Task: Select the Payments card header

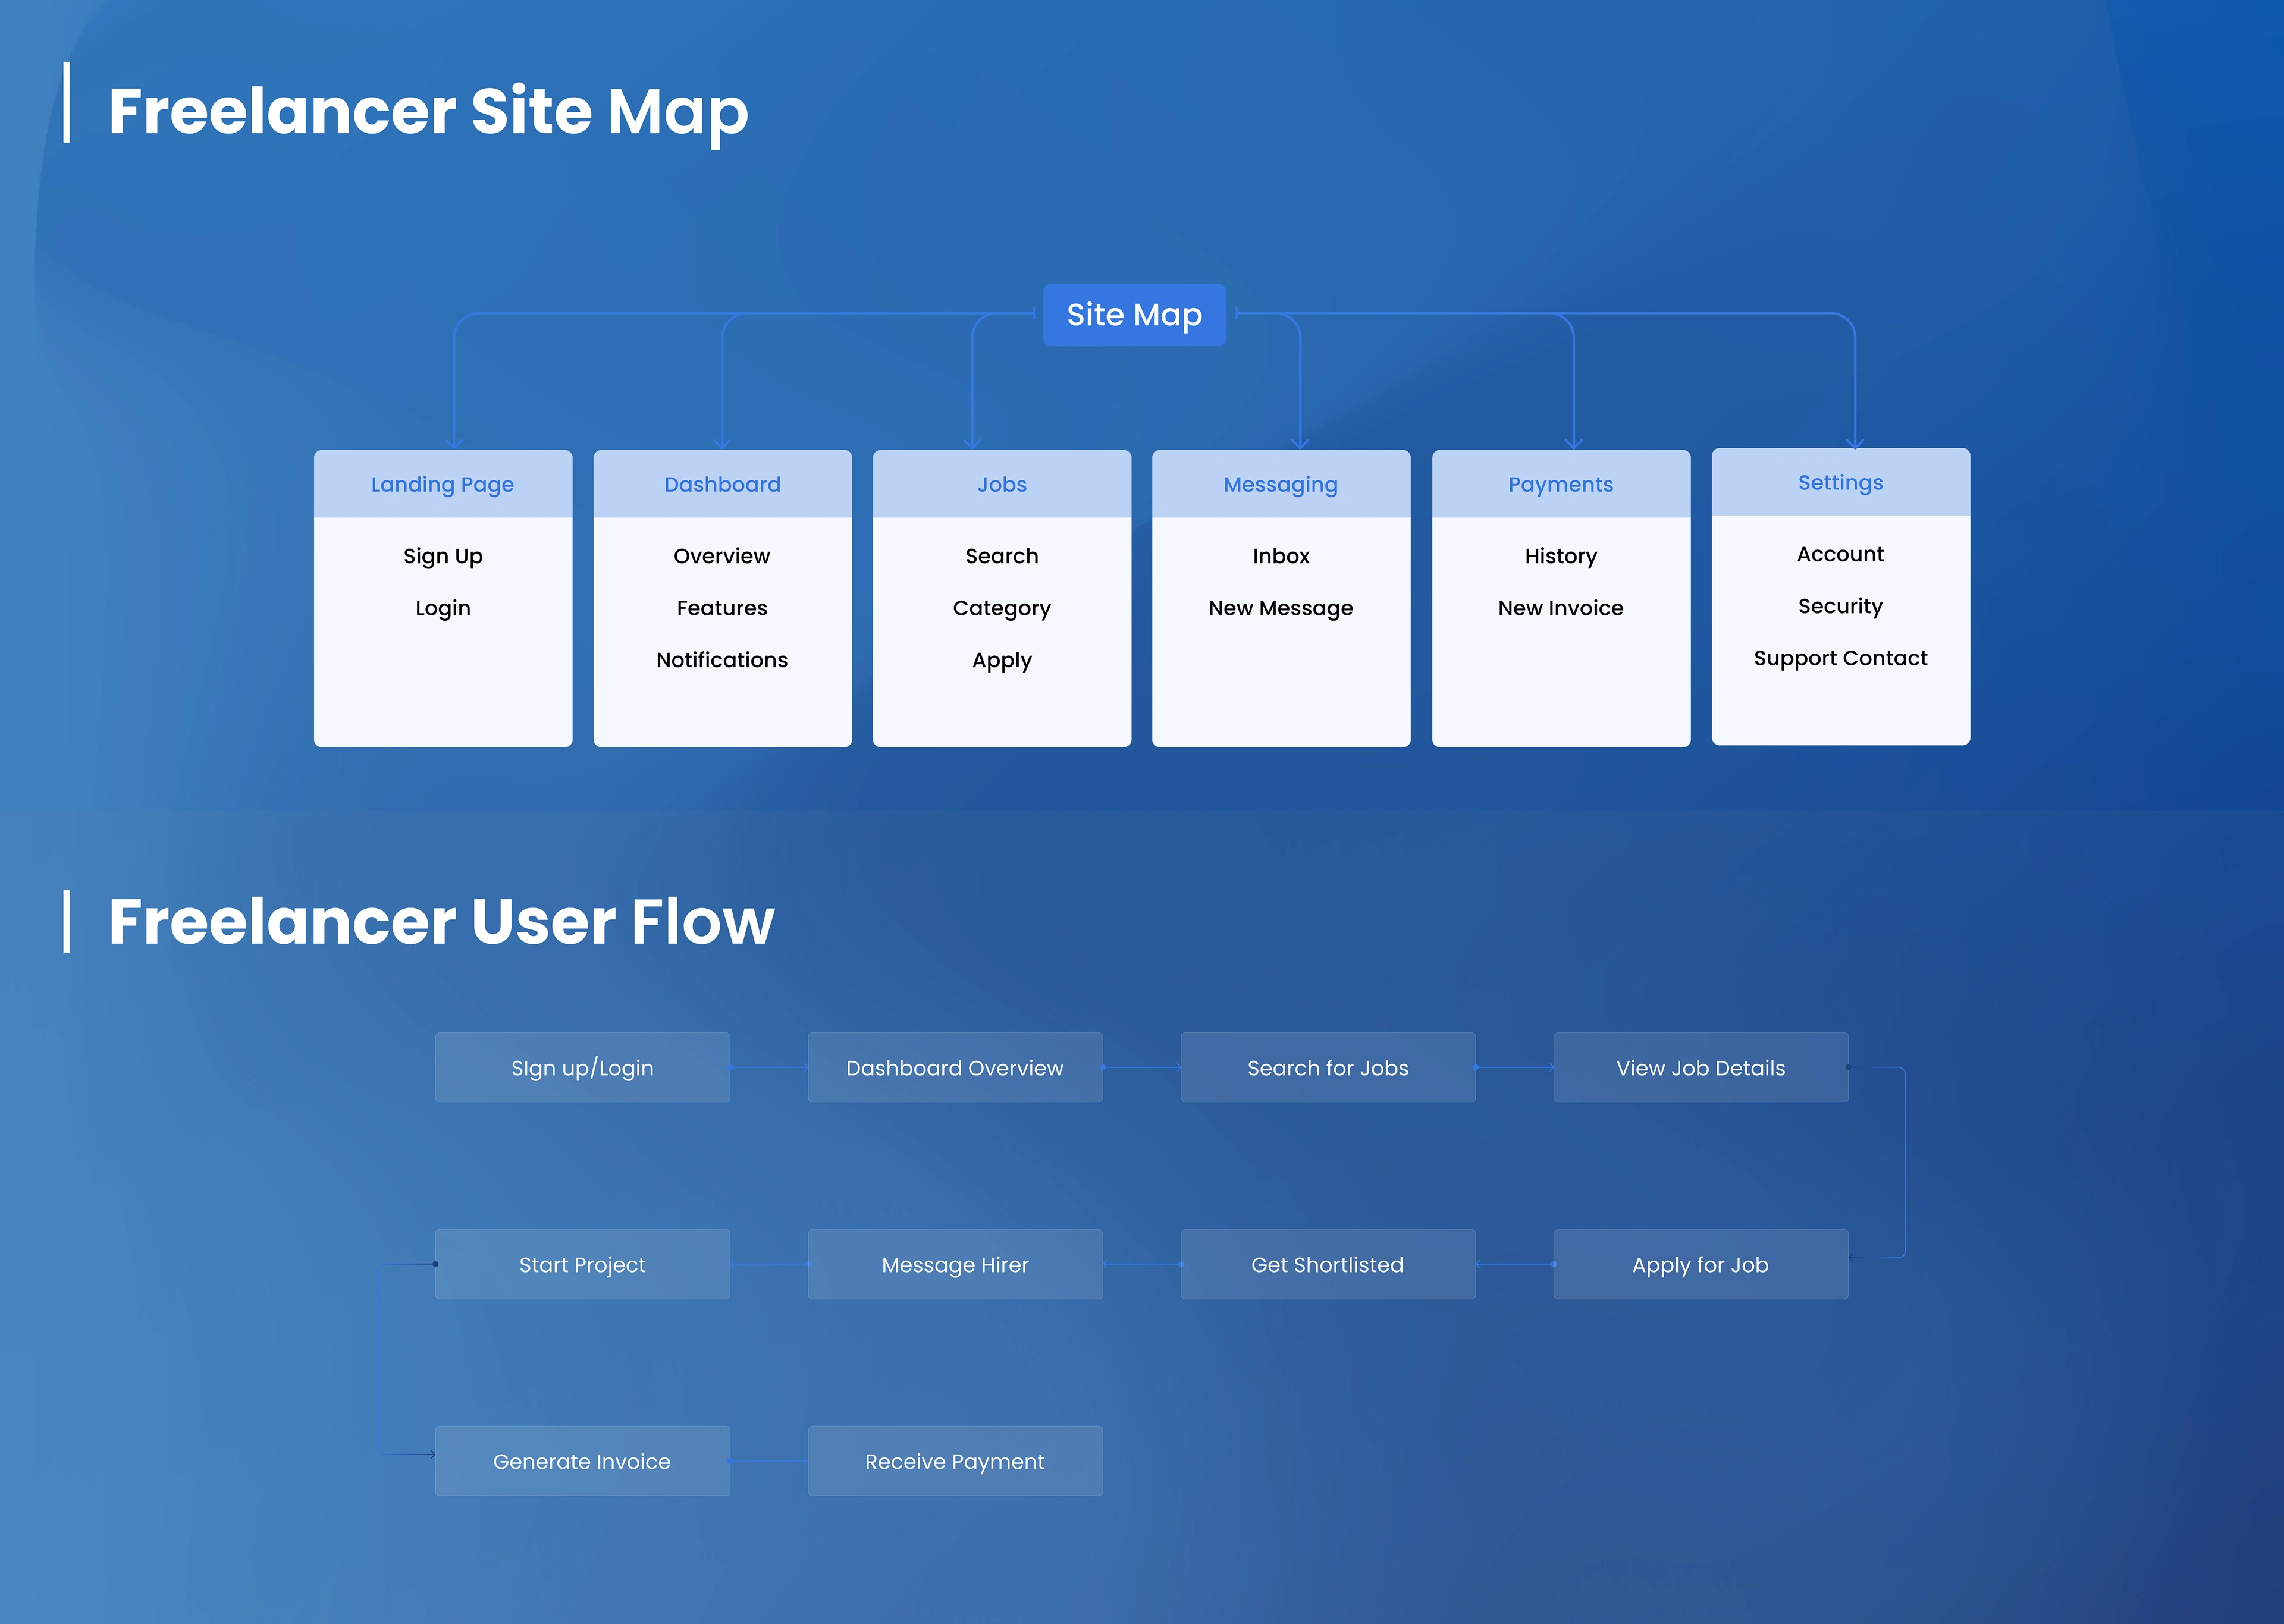Action: [x=1561, y=484]
